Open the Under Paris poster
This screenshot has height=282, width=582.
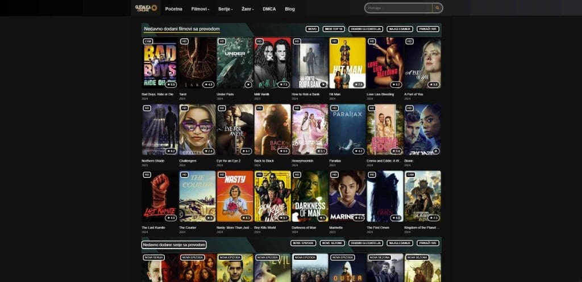coord(235,62)
